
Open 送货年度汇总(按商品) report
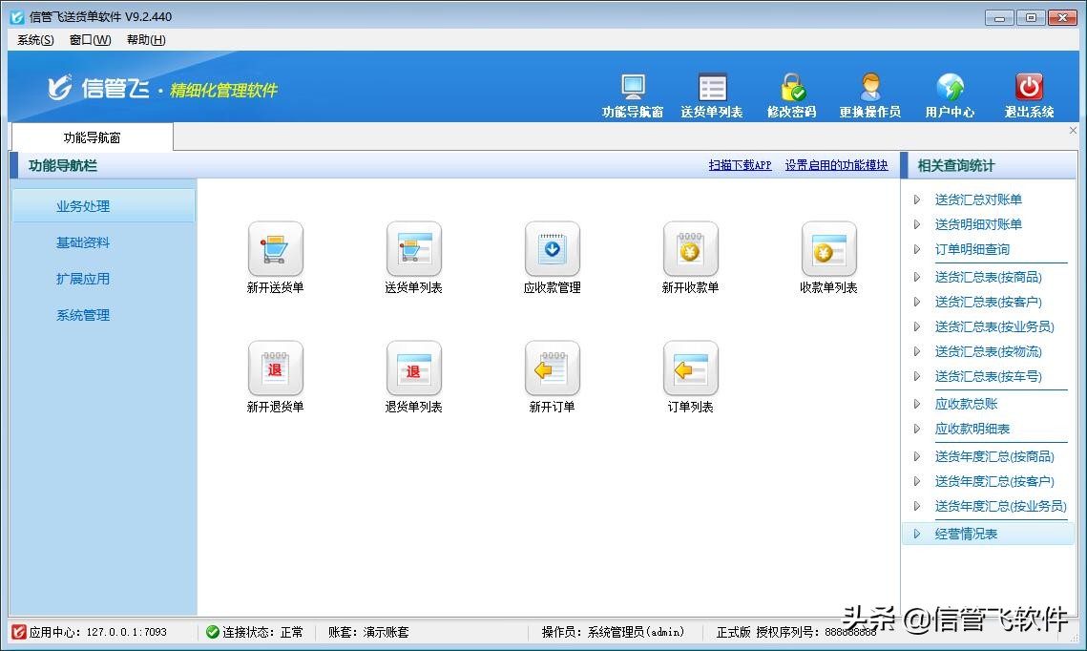click(994, 457)
